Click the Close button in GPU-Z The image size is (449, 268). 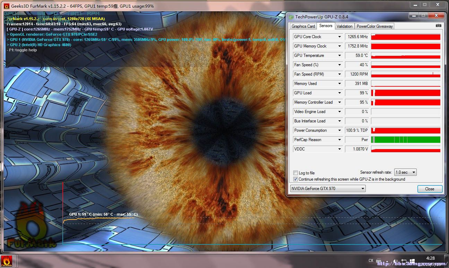(x=430, y=189)
